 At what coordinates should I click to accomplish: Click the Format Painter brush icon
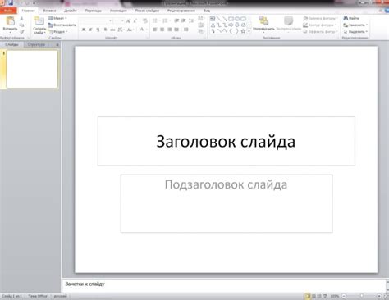coord(21,32)
